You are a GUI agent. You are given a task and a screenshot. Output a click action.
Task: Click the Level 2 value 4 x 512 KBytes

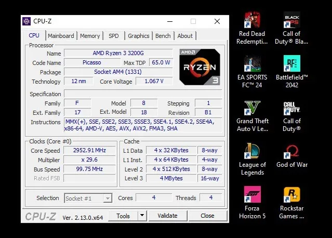(x=171, y=169)
